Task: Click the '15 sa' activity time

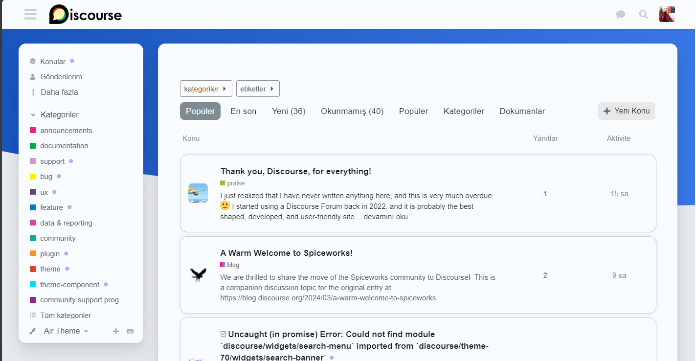Action: [619, 194]
